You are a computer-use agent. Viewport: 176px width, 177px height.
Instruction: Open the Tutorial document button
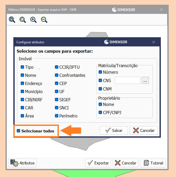[153, 163]
